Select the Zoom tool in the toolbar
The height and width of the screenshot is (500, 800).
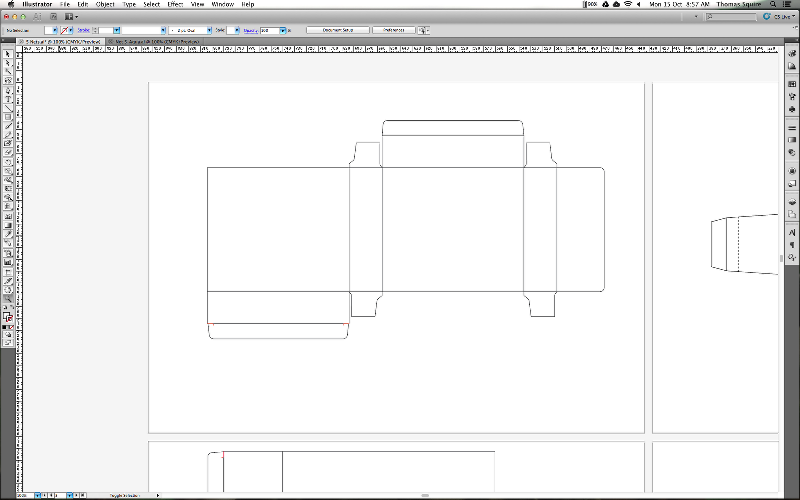(x=8, y=299)
